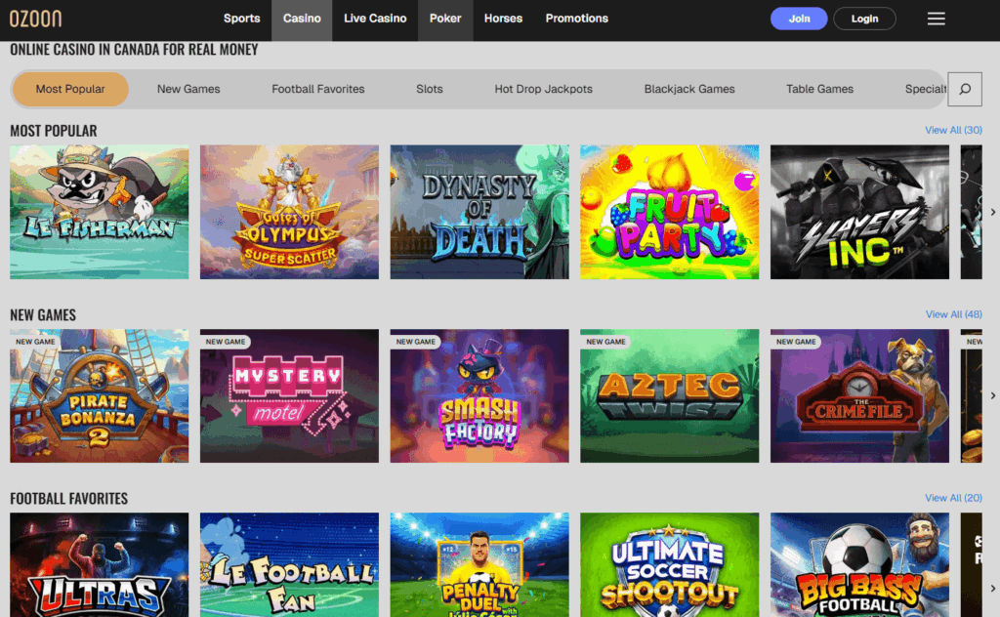Open the Poker section
The height and width of the screenshot is (617, 1000).
pyautogui.click(x=445, y=19)
